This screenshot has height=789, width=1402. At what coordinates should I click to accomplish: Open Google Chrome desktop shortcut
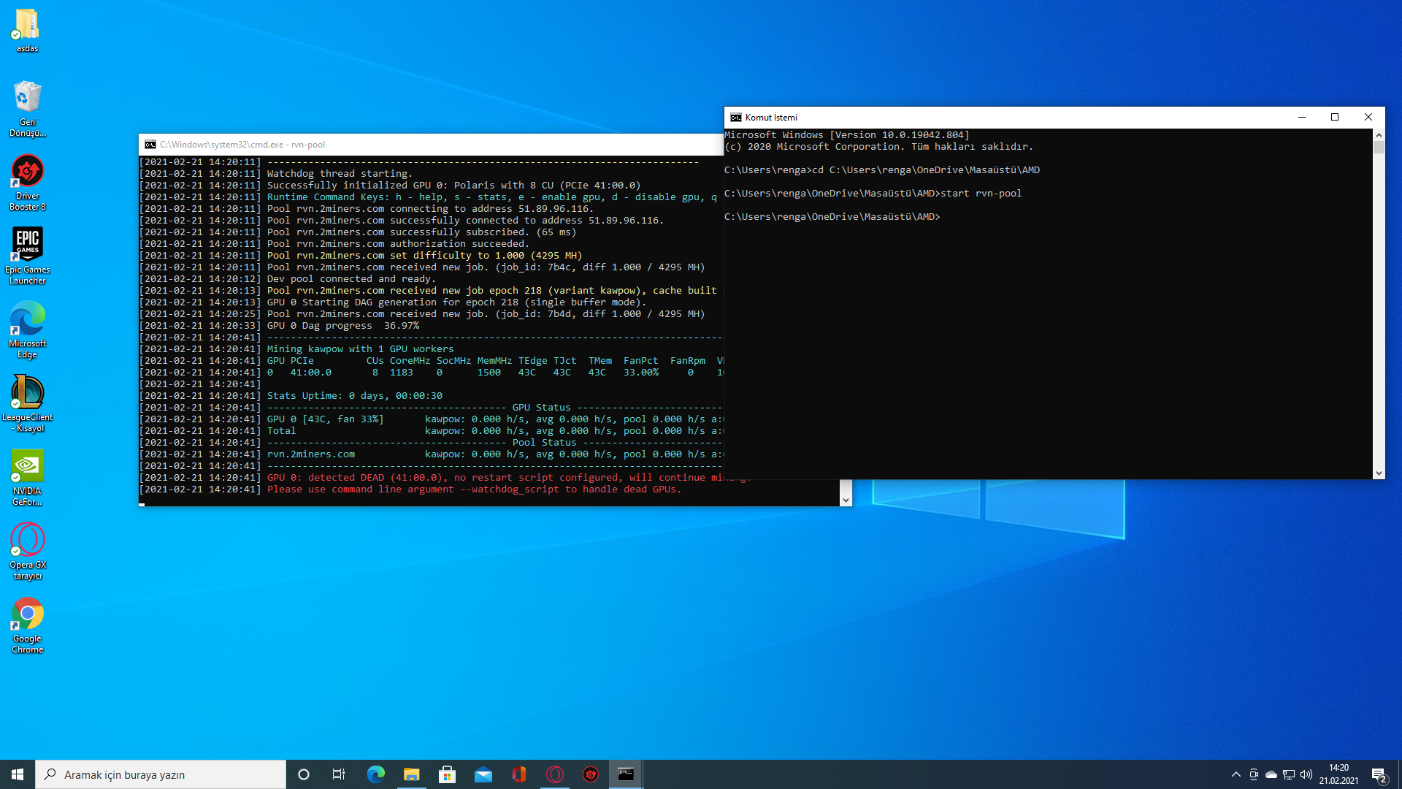pyautogui.click(x=28, y=614)
